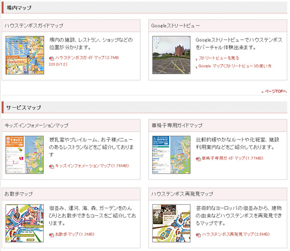This screenshot has height=251, width=290.
Task: Click arrow bullet before ストリートビューを見る
Action: click(197, 59)
